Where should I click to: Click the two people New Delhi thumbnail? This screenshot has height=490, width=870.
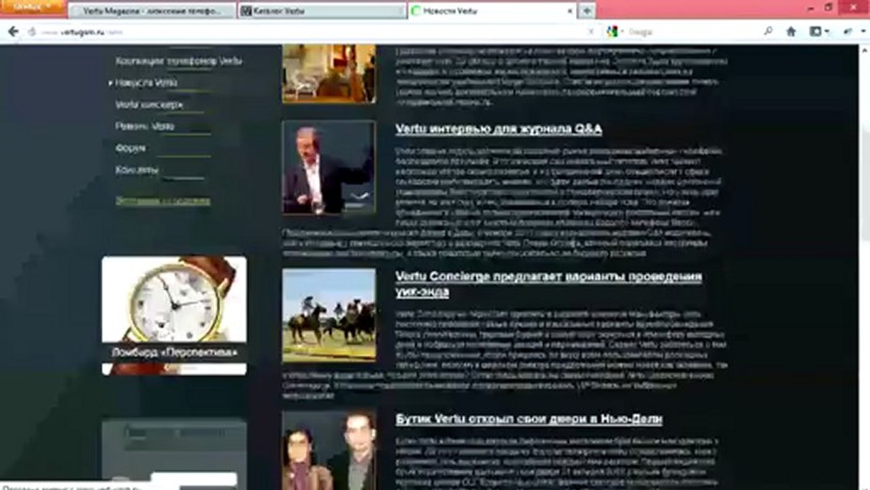[329, 450]
